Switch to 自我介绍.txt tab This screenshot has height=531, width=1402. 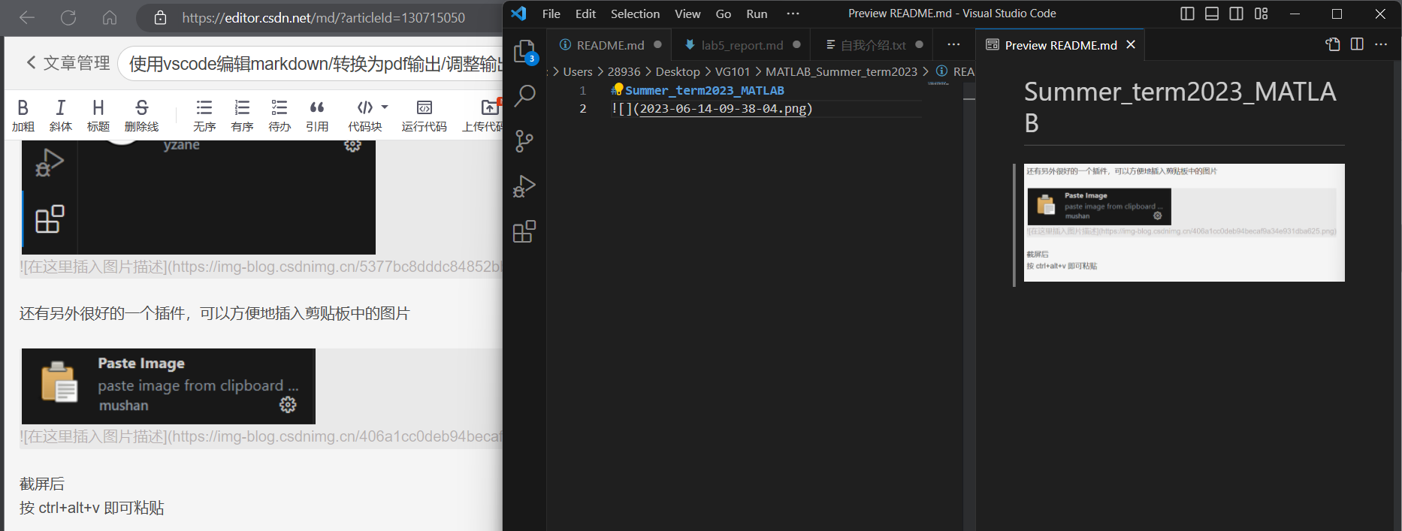click(872, 45)
